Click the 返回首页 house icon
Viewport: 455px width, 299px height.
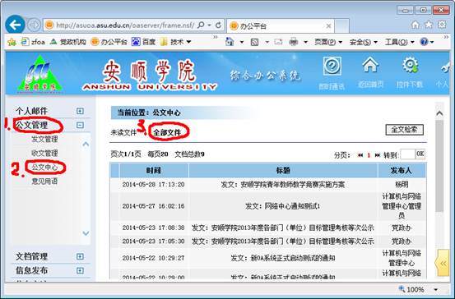(x=370, y=65)
